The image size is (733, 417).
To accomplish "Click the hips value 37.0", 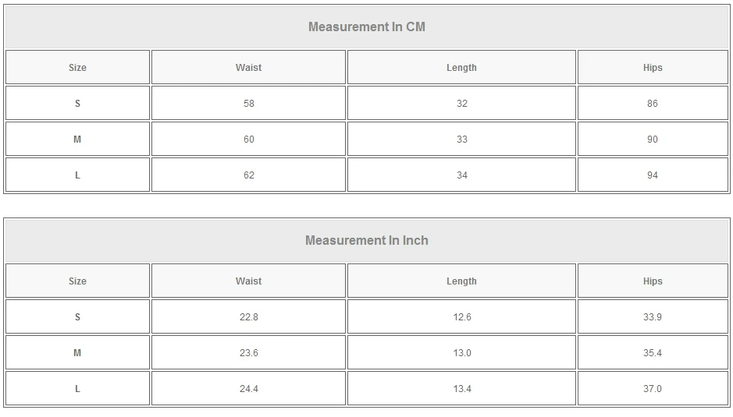I will coord(653,389).
